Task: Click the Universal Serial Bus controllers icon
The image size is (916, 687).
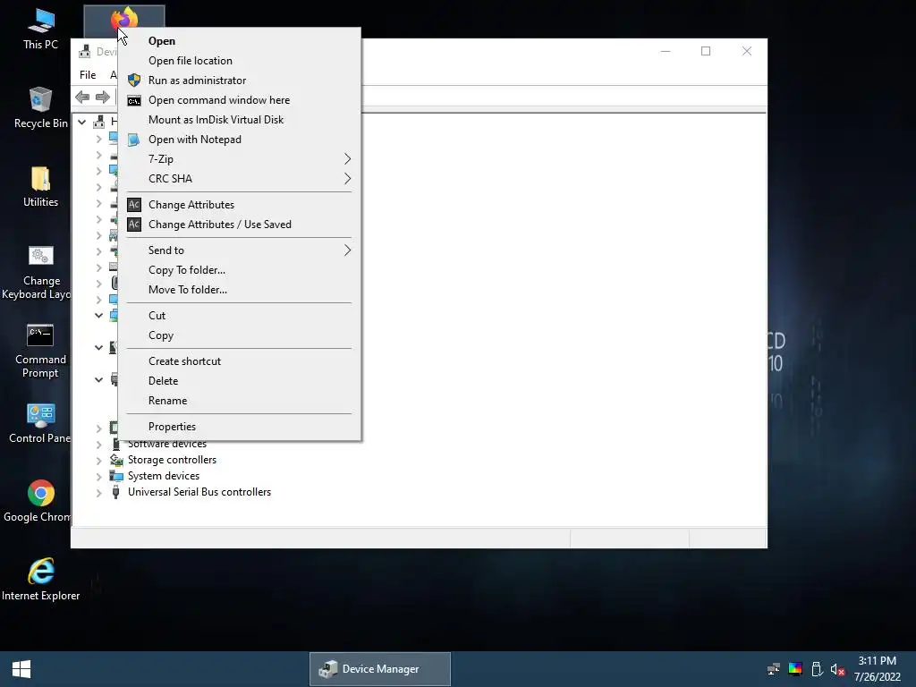Action: click(x=115, y=492)
